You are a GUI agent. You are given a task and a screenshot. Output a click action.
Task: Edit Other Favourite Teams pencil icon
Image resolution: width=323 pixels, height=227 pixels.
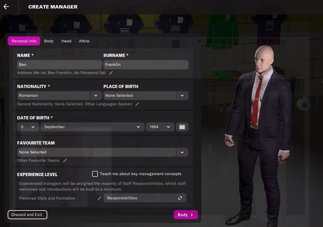(65, 161)
